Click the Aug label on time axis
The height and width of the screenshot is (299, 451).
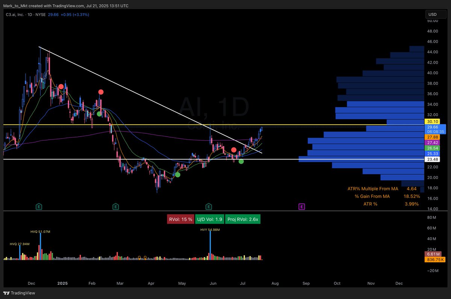tap(275, 283)
